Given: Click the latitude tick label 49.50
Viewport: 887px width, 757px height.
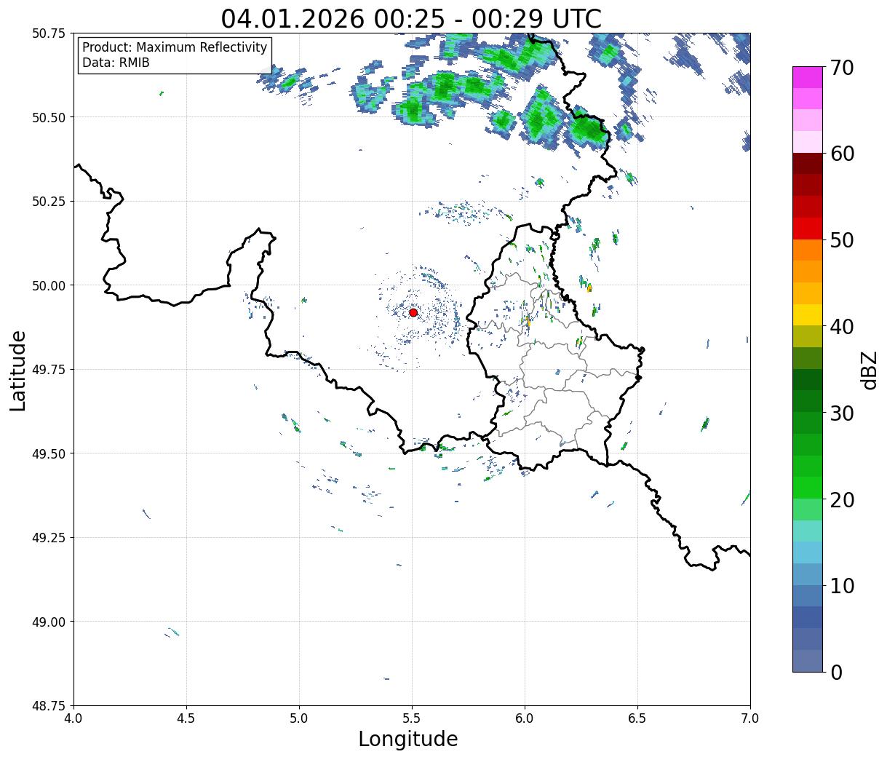Looking at the screenshot, I should 48,453.
